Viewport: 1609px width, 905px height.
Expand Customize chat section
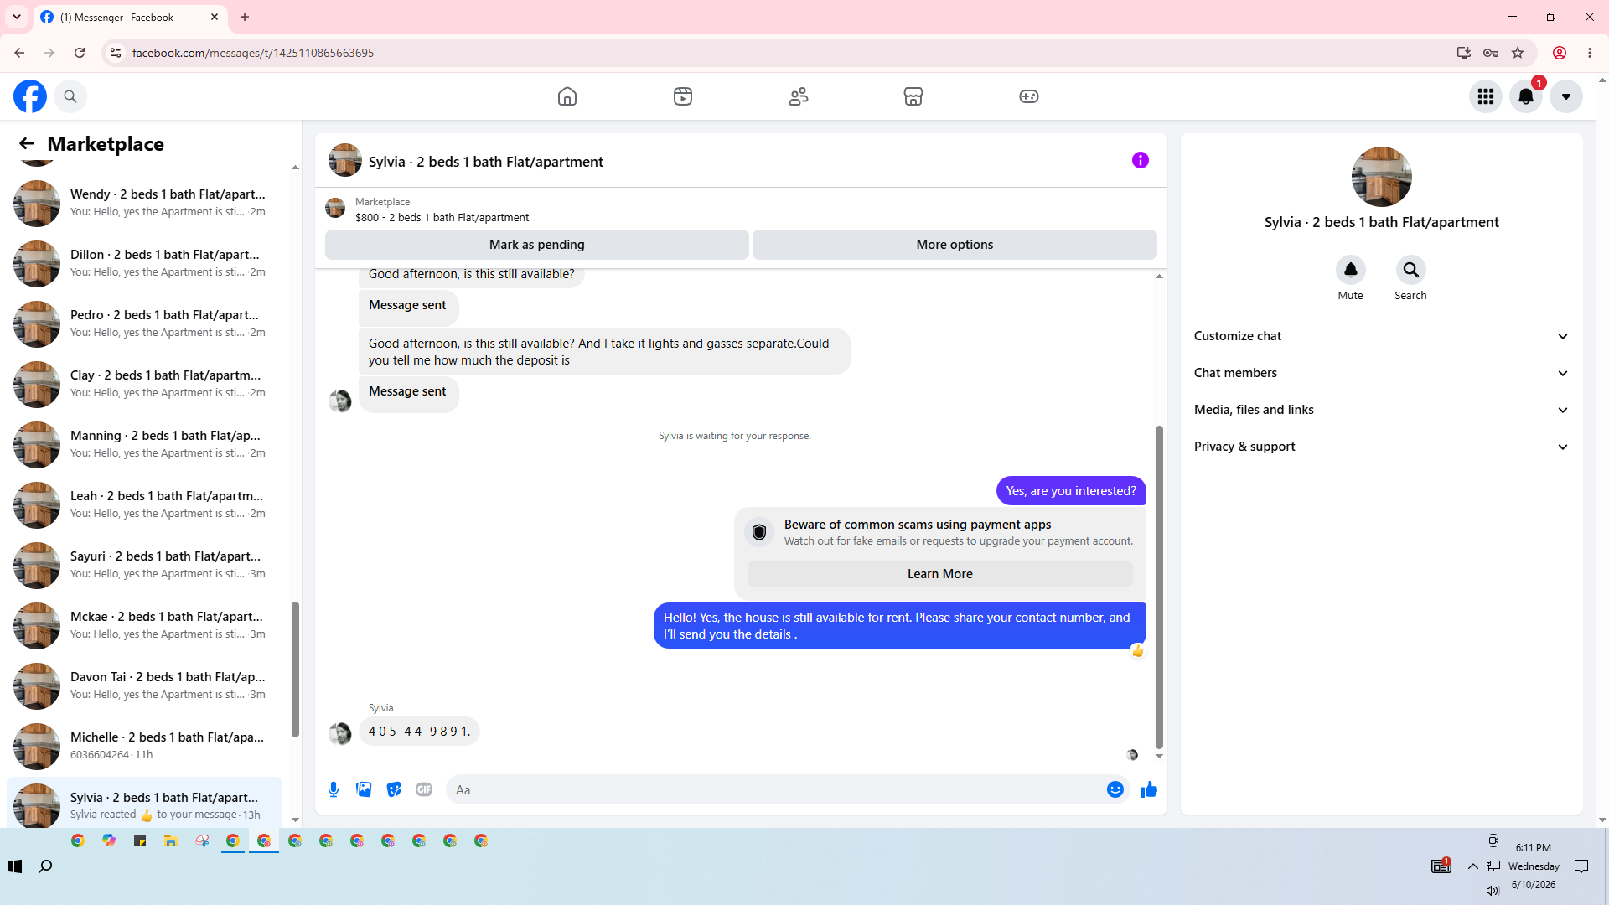coord(1382,336)
